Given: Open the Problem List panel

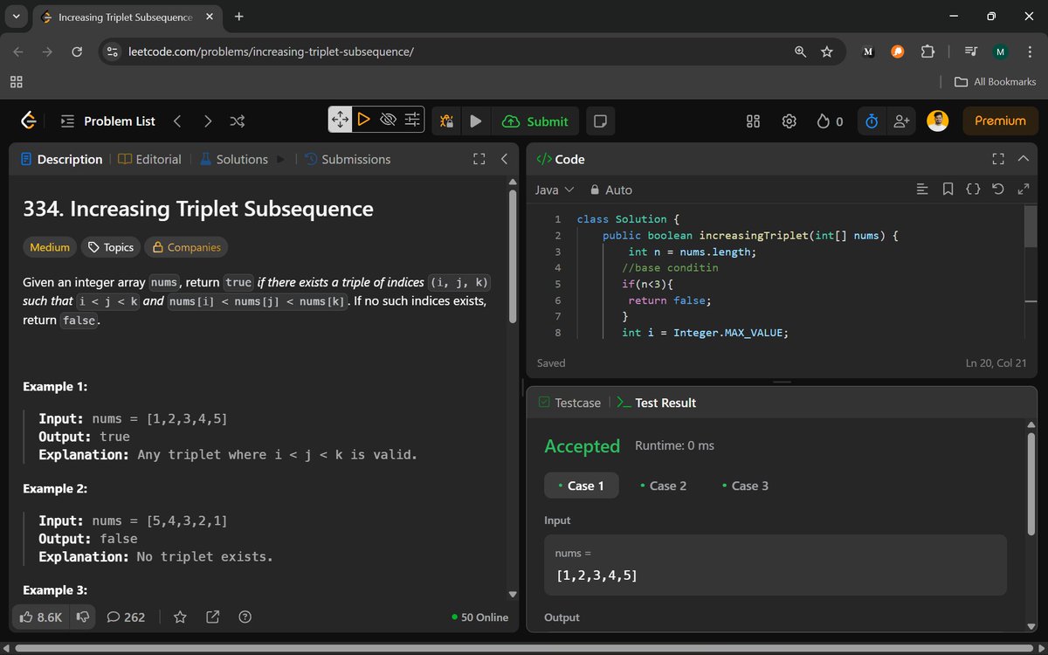Looking at the screenshot, I should coord(107,121).
